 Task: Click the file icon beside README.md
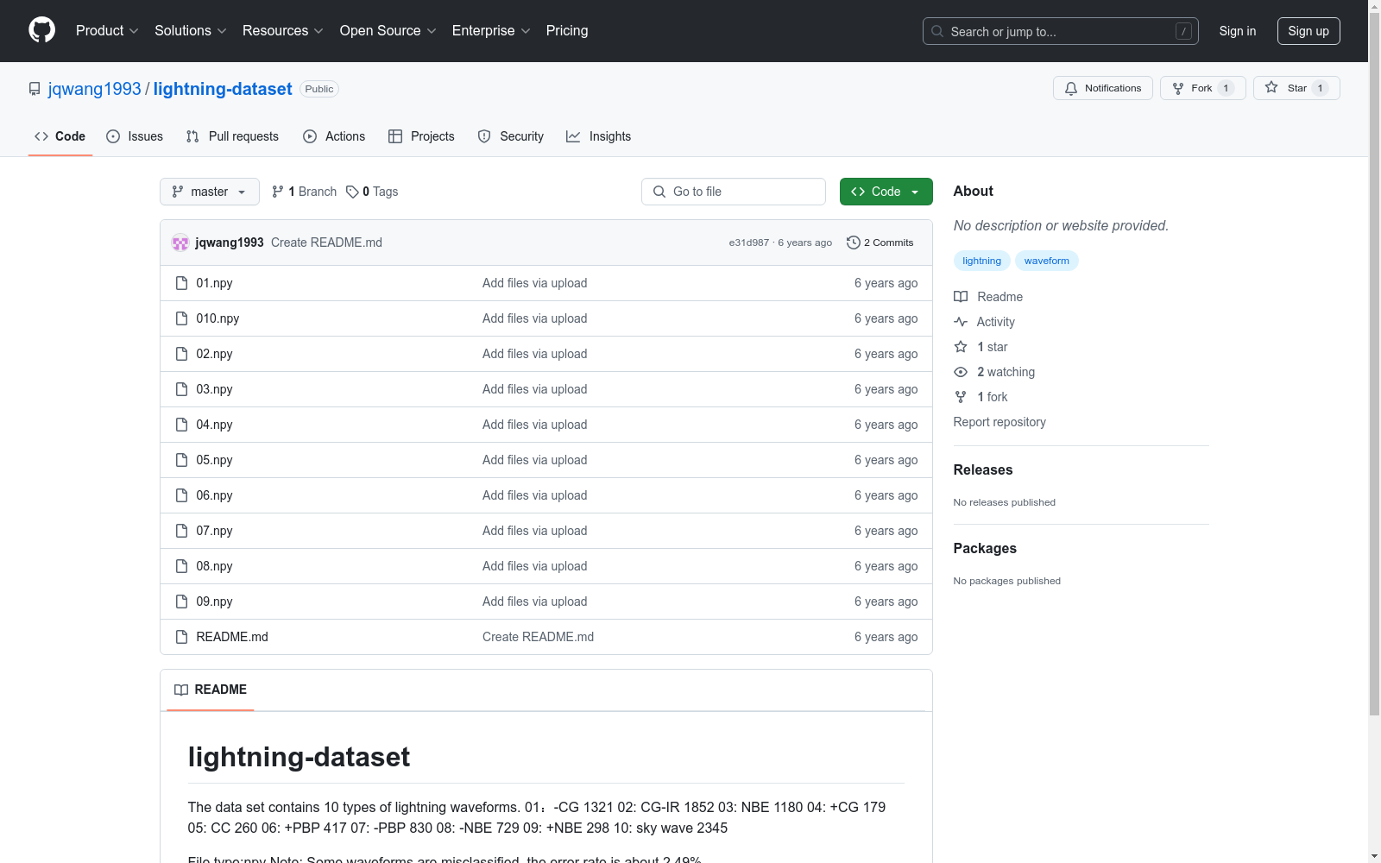(x=181, y=637)
